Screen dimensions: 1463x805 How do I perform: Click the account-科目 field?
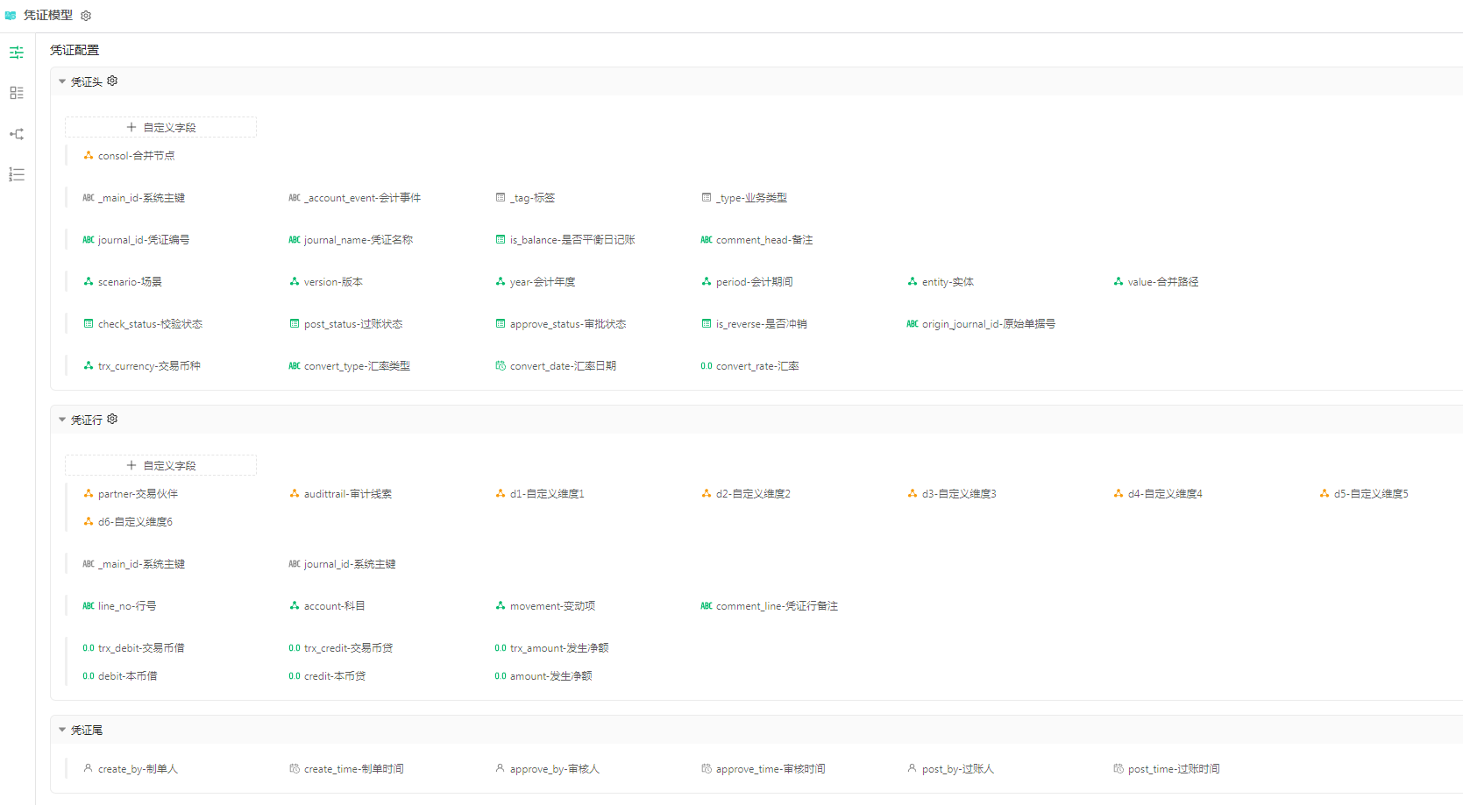334,606
